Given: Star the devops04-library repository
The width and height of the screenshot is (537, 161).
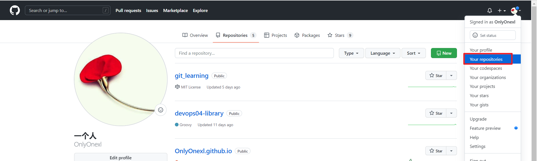Looking at the screenshot, I should 436,113.
